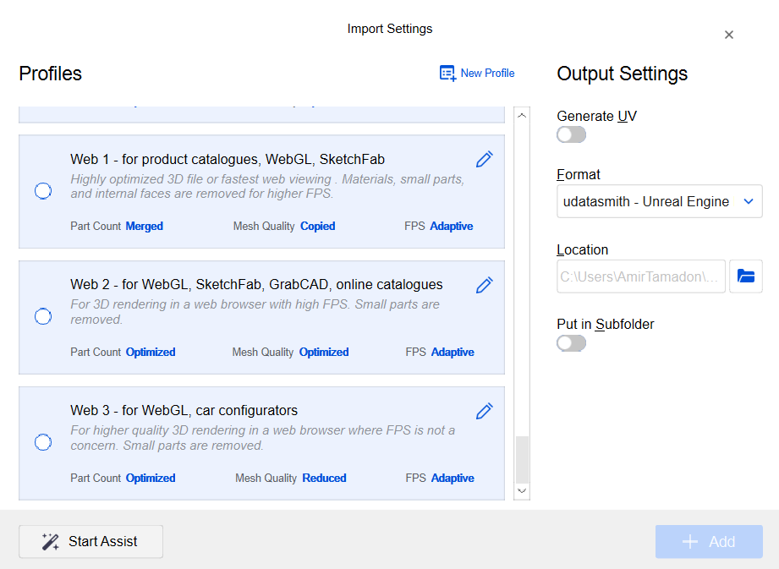Click the Location path field

(641, 276)
